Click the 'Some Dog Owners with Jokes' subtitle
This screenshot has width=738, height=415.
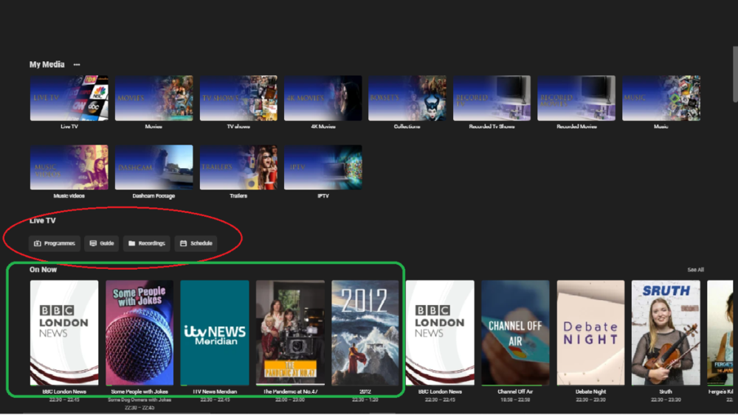[x=139, y=400]
